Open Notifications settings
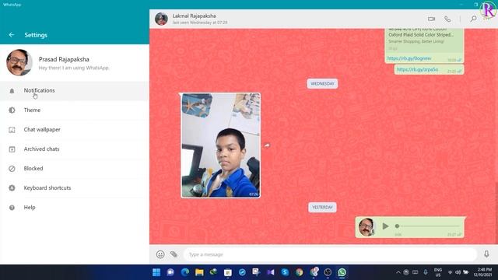 tap(75, 90)
